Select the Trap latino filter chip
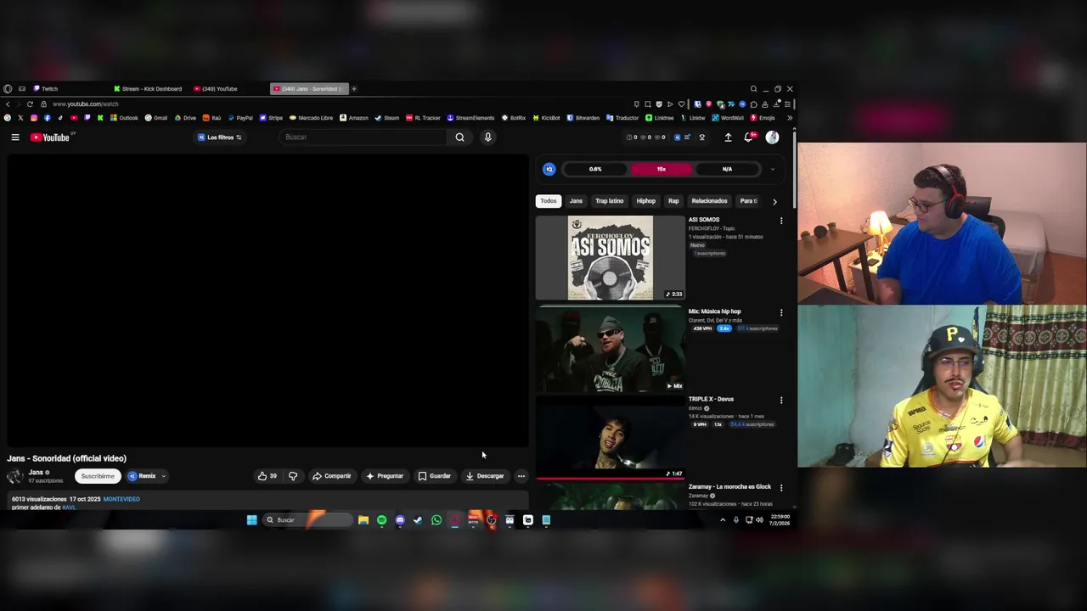Image resolution: width=1087 pixels, height=611 pixels. [x=610, y=201]
